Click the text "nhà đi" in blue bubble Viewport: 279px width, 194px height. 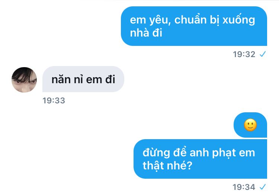click(146, 33)
